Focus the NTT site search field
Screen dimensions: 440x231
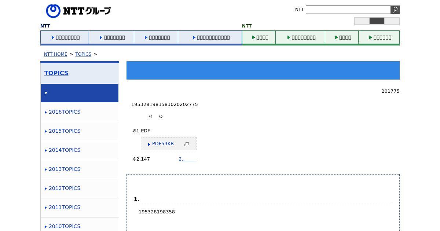(x=348, y=10)
